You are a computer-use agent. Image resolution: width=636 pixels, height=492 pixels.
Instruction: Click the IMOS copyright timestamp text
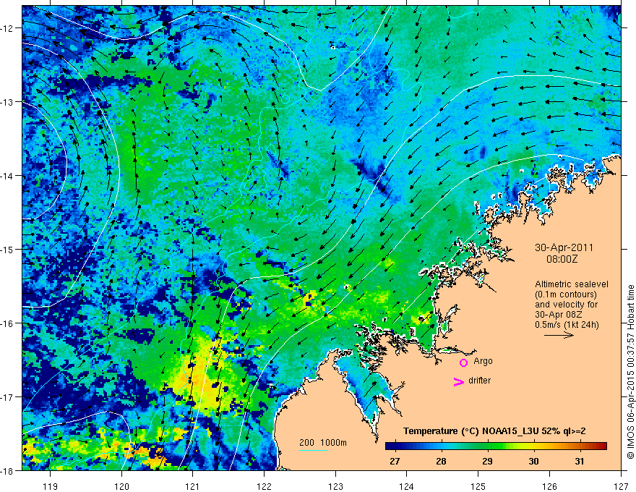[x=630, y=372]
